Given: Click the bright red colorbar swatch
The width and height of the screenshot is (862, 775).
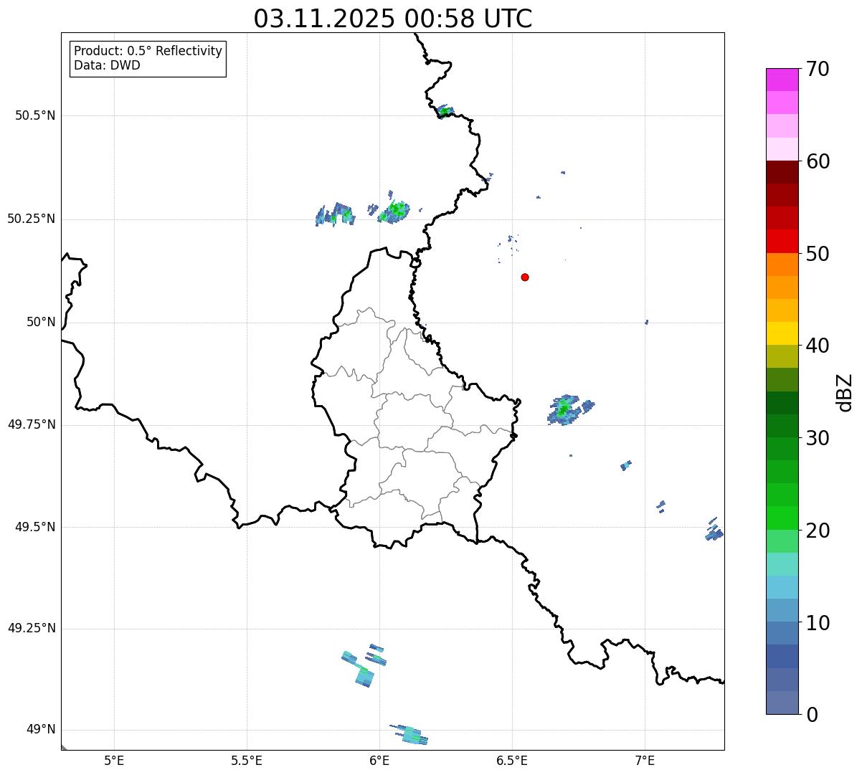Looking at the screenshot, I should coord(782,241).
